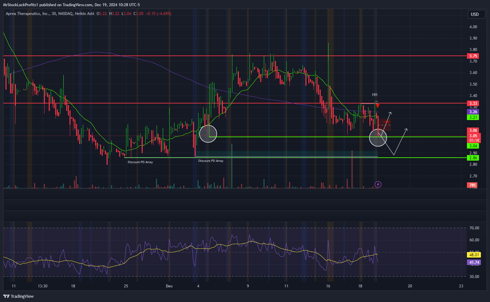The height and width of the screenshot is (302, 490).
Task: Select the Aprea Therapeutics, Inc. symbol title
Action: click(x=28, y=14)
